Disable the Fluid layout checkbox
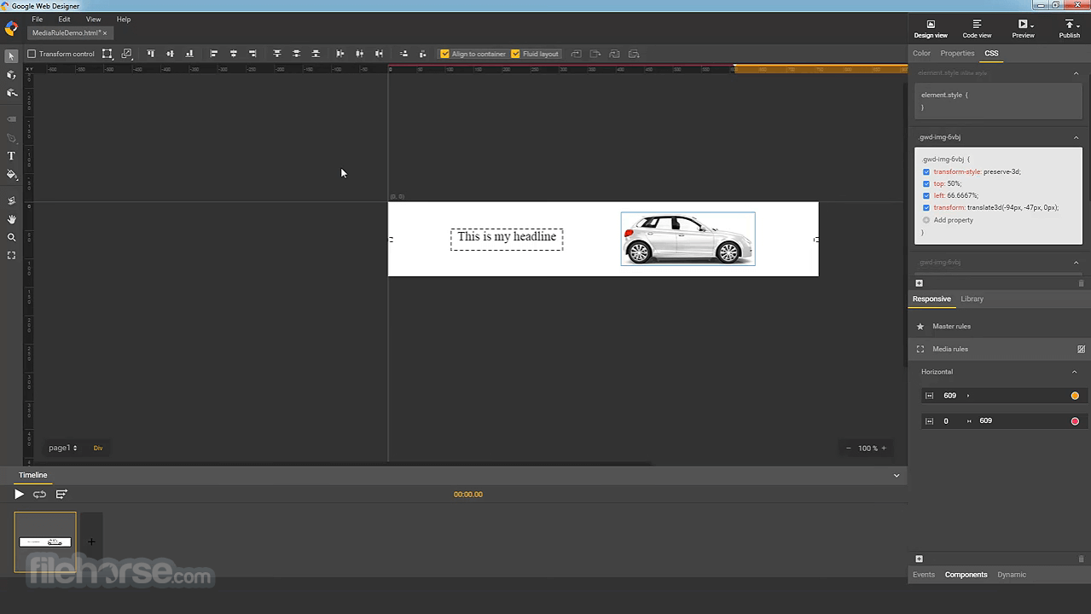 [x=515, y=54]
